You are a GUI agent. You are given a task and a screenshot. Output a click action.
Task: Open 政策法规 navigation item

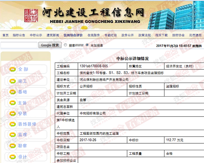pos(144,35)
